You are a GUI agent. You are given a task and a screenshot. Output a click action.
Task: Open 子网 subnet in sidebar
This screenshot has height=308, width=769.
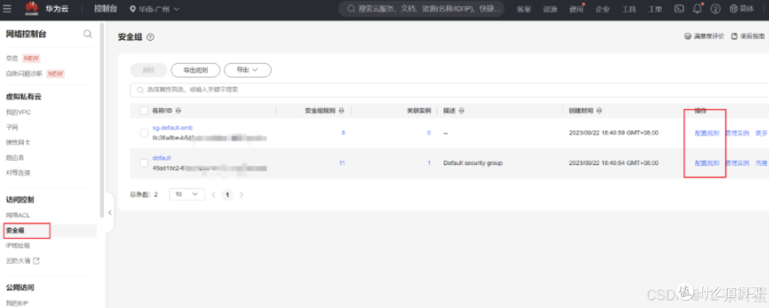click(x=12, y=127)
